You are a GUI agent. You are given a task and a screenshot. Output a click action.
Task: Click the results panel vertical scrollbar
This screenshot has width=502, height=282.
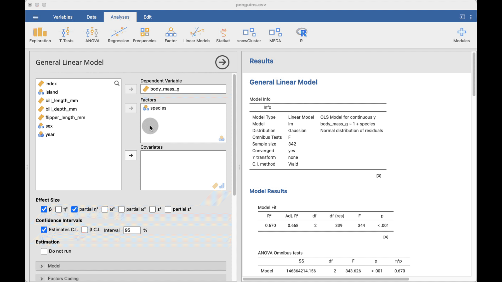coord(474,74)
